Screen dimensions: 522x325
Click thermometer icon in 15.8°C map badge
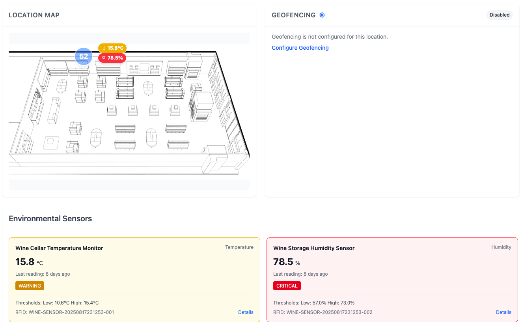104,48
